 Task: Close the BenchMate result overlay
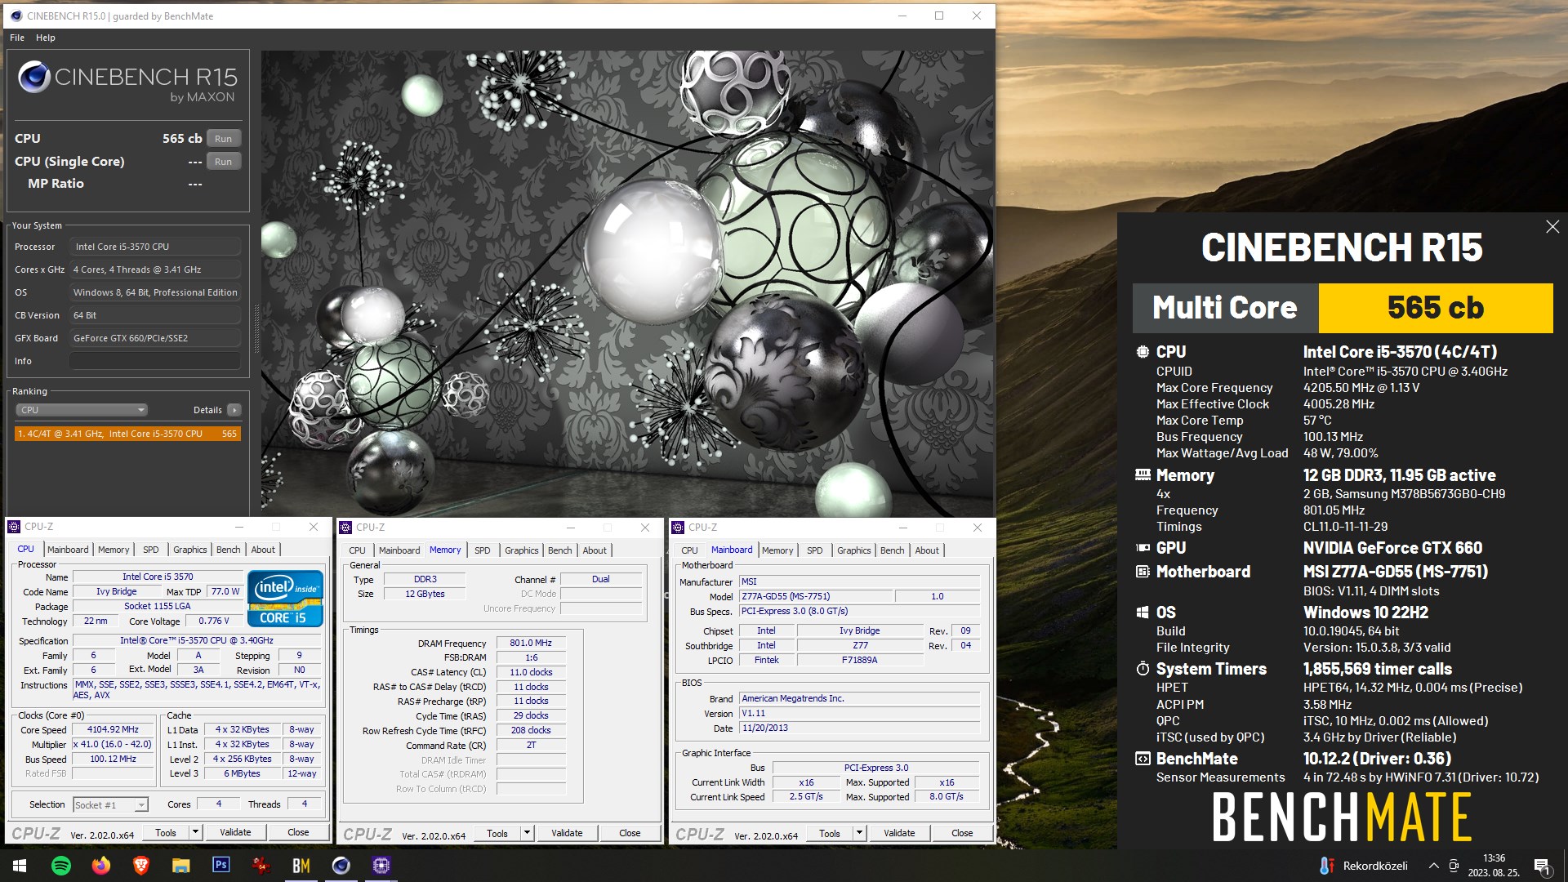tap(1552, 227)
